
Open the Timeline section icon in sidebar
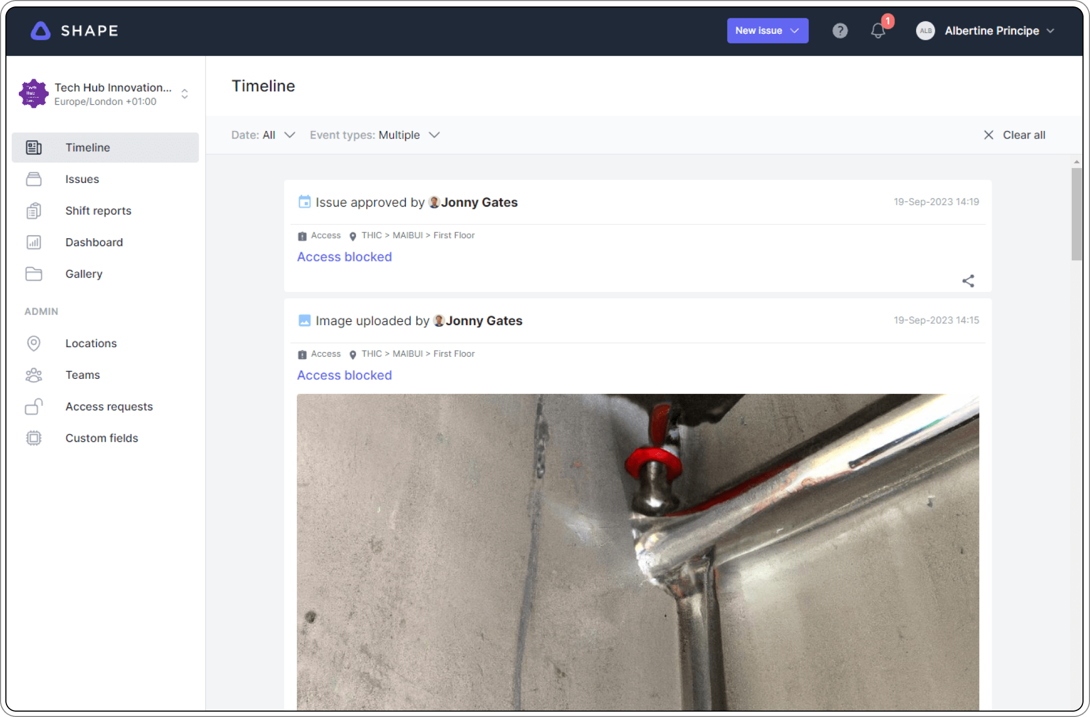[x=34, y=147]
